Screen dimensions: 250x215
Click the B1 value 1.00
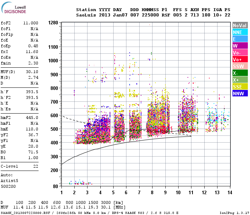point(33,158)
